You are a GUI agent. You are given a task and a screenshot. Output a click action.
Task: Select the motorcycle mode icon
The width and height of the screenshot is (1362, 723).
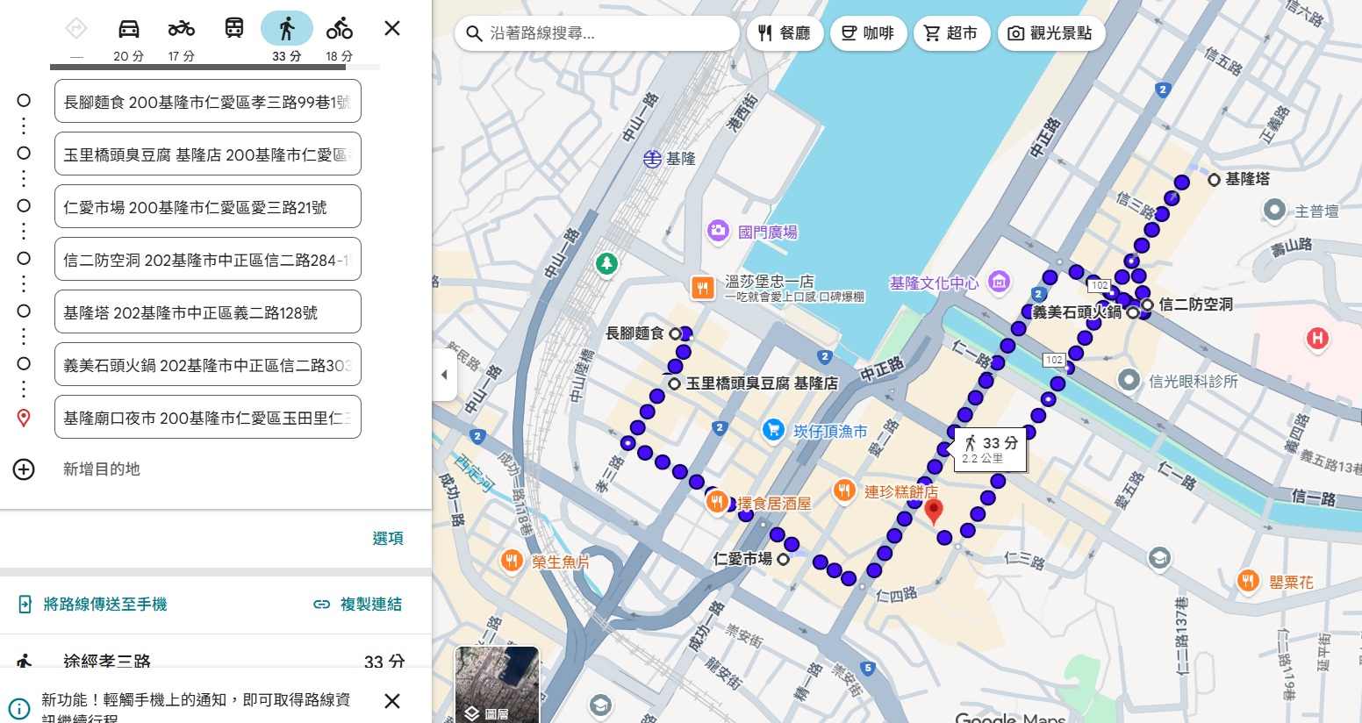point(181,27)
